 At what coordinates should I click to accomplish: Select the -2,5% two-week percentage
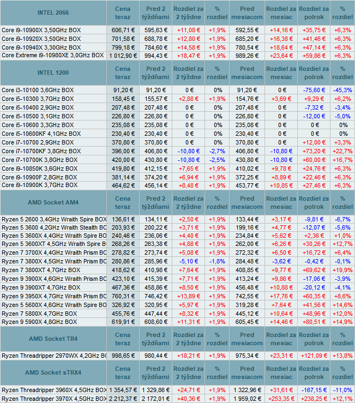coord(217,160)
